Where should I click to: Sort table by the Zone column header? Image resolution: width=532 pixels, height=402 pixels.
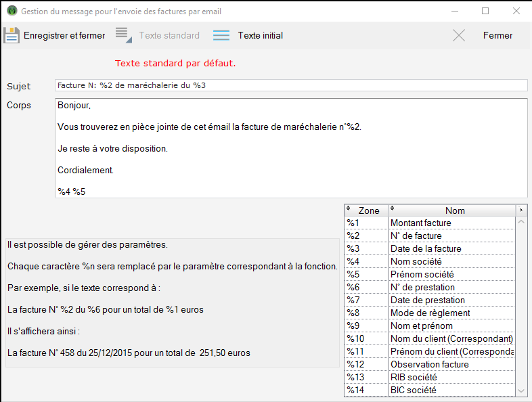coord(366,210)
